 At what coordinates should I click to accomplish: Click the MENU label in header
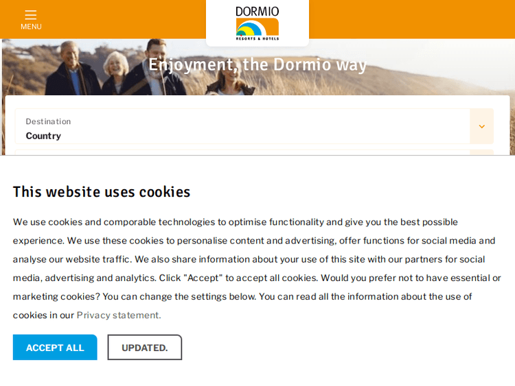point(31,27)
